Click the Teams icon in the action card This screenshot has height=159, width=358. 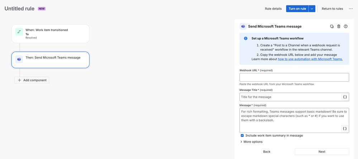[19, 59]
